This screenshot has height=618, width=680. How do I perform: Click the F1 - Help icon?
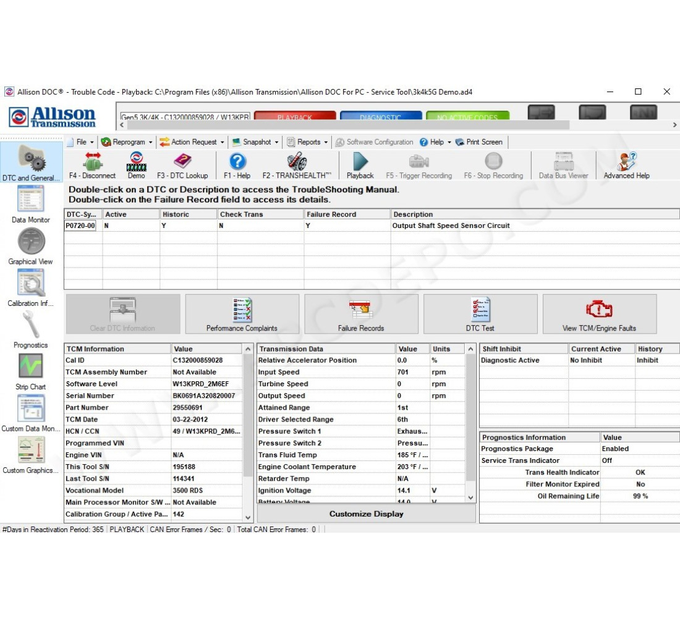click(x=237, y=166)
